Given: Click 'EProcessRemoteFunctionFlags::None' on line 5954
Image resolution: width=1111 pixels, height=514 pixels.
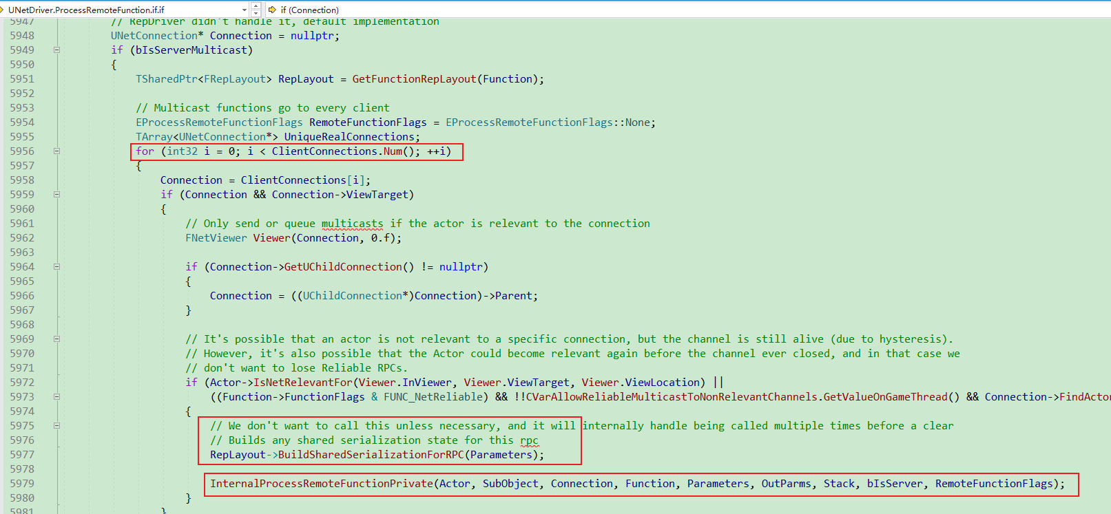Looking at the screenshot, I should (548, 122).
